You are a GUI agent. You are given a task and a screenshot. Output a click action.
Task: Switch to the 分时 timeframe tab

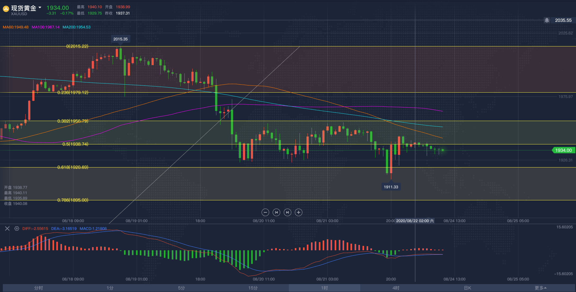[x=39, y=288]
